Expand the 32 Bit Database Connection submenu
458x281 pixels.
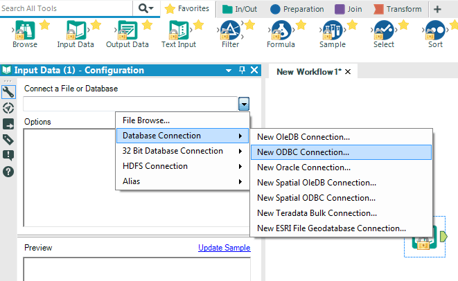182,151
